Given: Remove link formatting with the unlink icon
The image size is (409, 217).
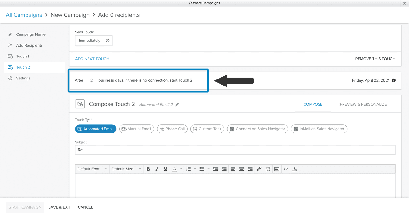Looking at the screenshot, I should pos(268,169).
